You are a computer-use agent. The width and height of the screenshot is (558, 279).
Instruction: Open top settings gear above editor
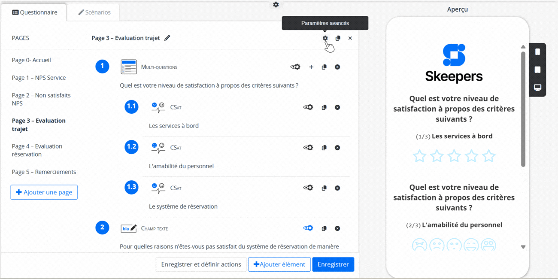pos(276,5)
